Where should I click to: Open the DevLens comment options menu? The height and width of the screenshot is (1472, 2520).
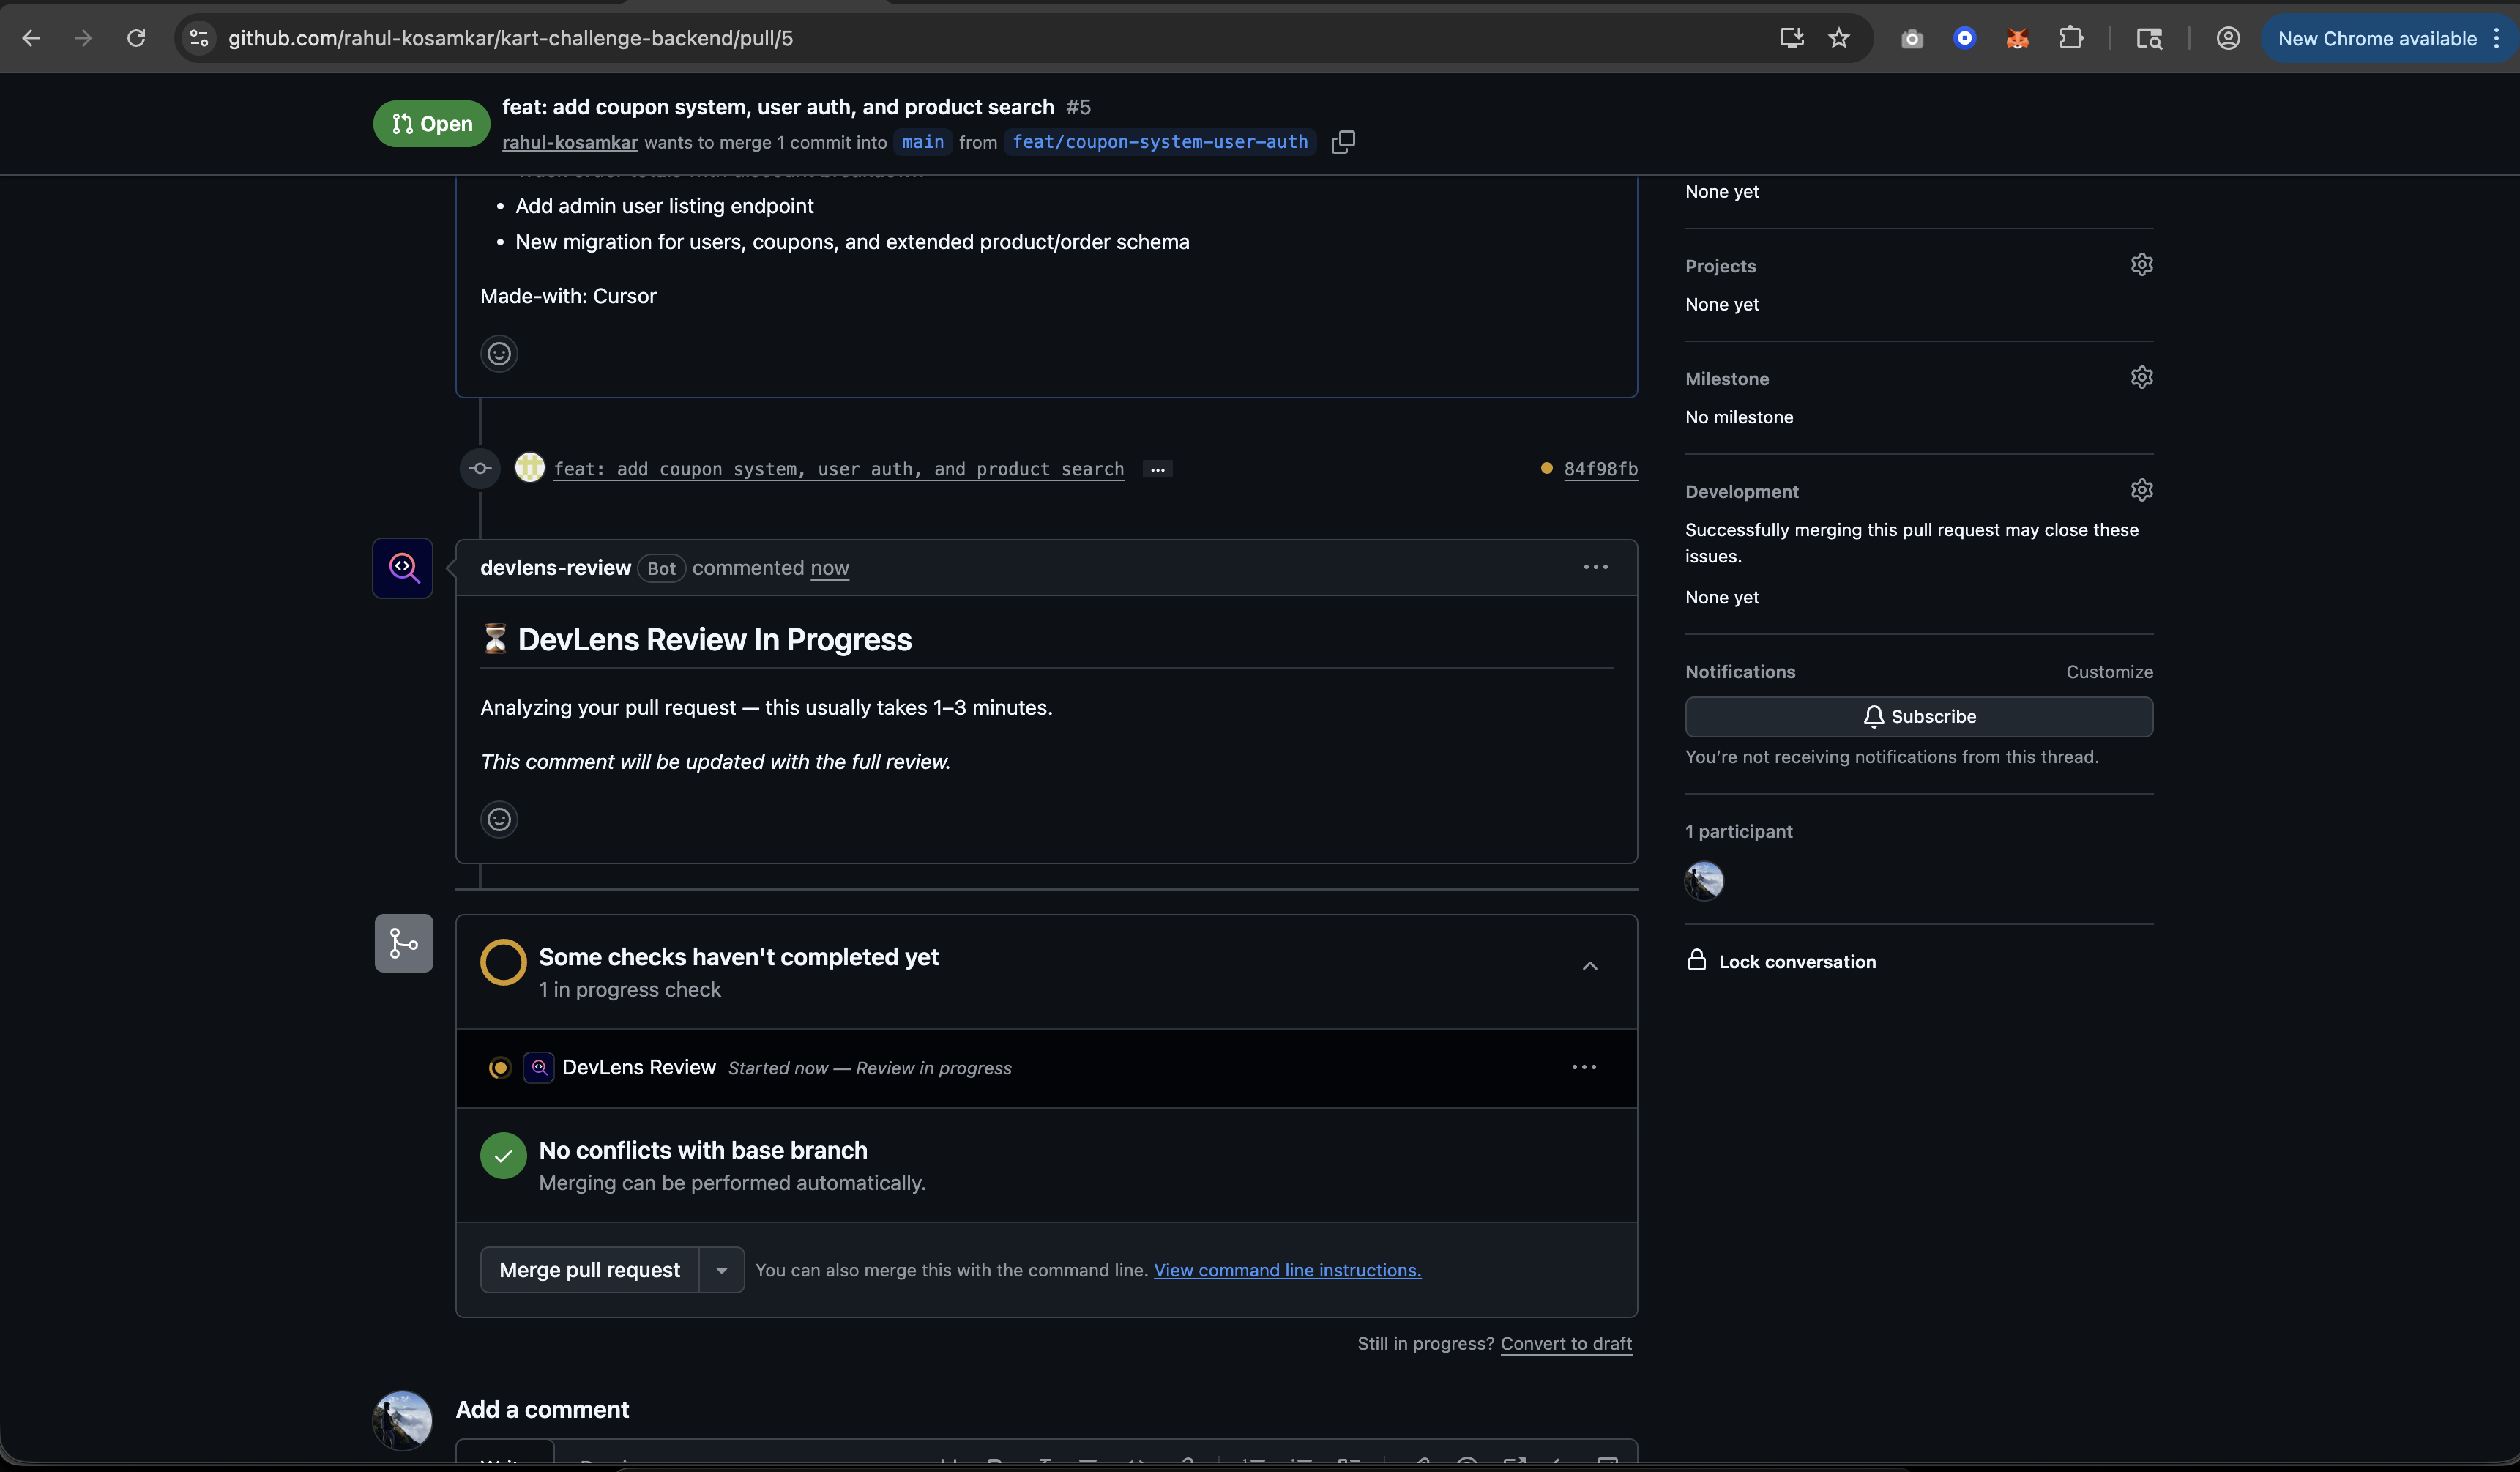pyautogui.click(x=1596, y=567)
